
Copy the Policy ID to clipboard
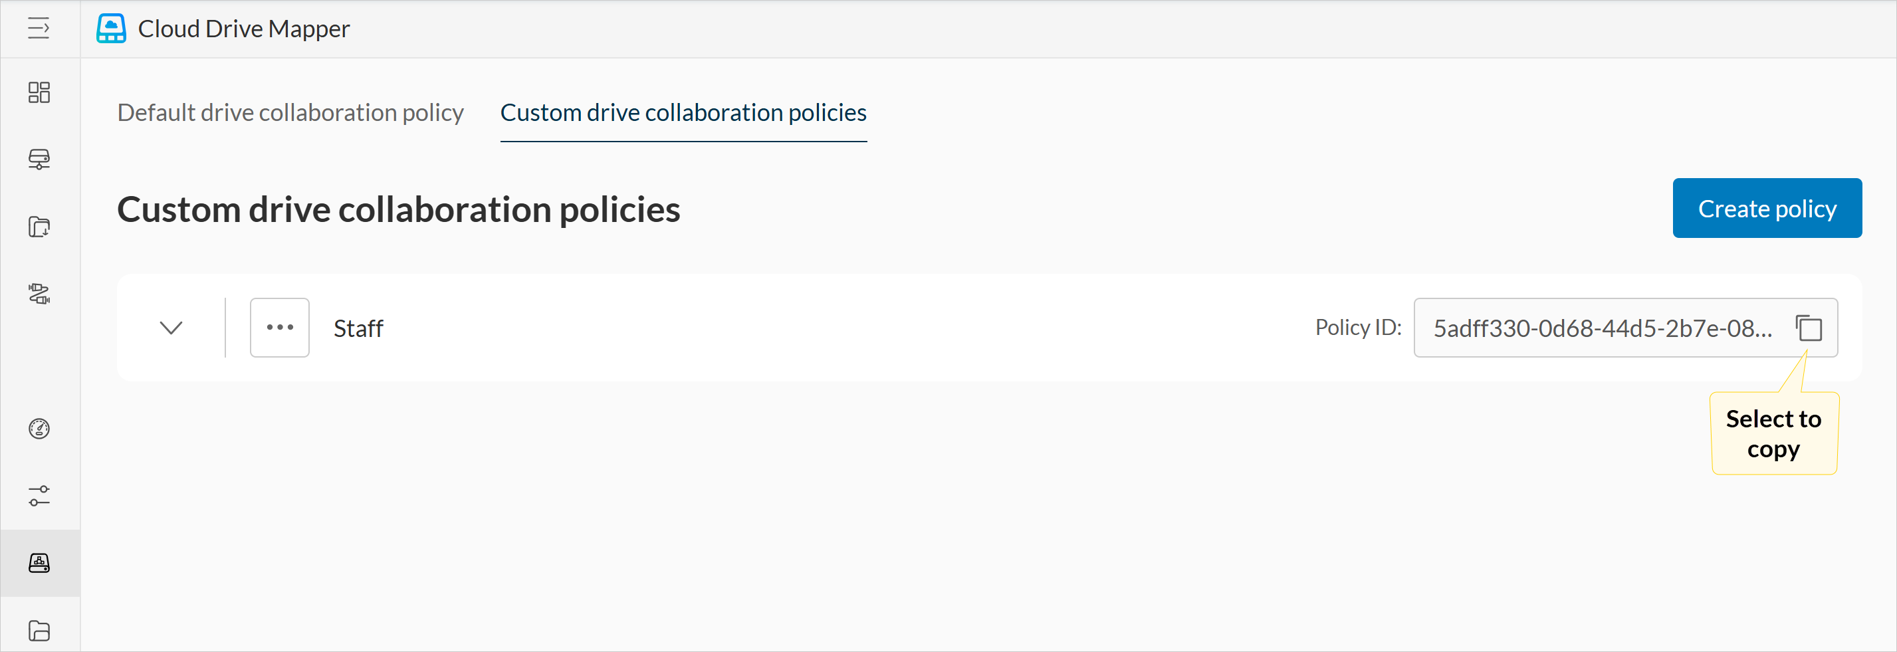1809,328
